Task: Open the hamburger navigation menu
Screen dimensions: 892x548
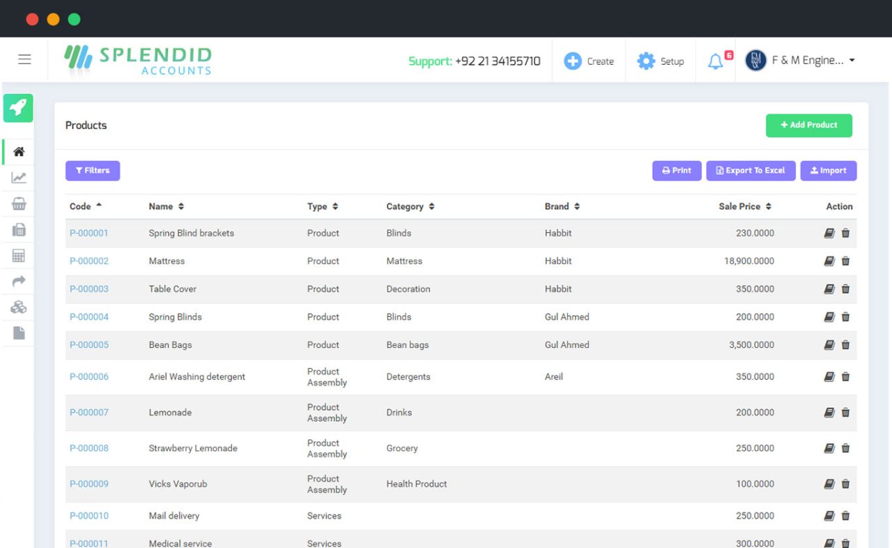Action: 24,59
